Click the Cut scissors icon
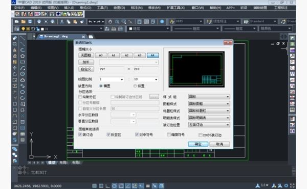The height and width of the screenshot is (189, 307). click(x=62, y=21)
